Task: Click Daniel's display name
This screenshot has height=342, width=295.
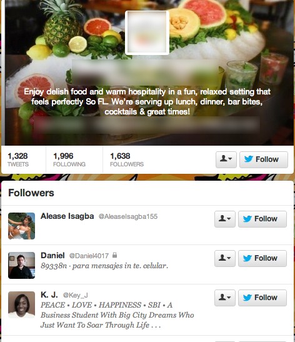Action: (52, 256)
